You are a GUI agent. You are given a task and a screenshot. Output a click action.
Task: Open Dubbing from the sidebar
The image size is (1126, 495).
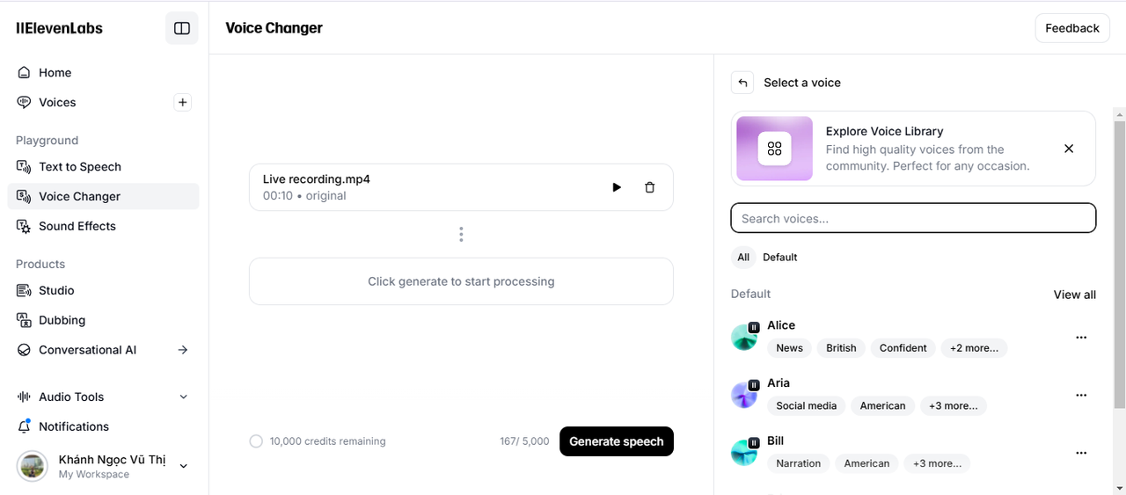(104, 321)
